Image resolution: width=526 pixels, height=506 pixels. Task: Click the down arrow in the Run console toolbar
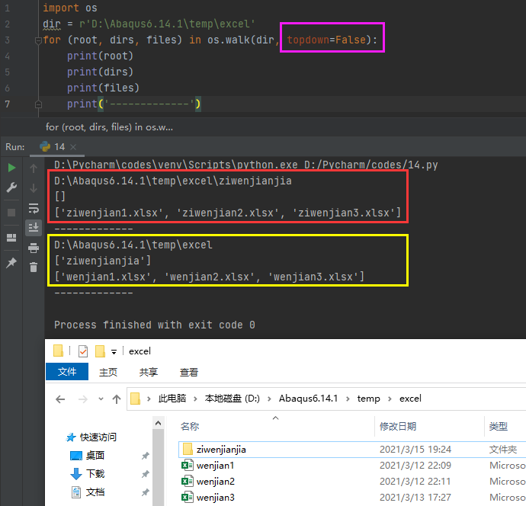(x=34, y=188)
